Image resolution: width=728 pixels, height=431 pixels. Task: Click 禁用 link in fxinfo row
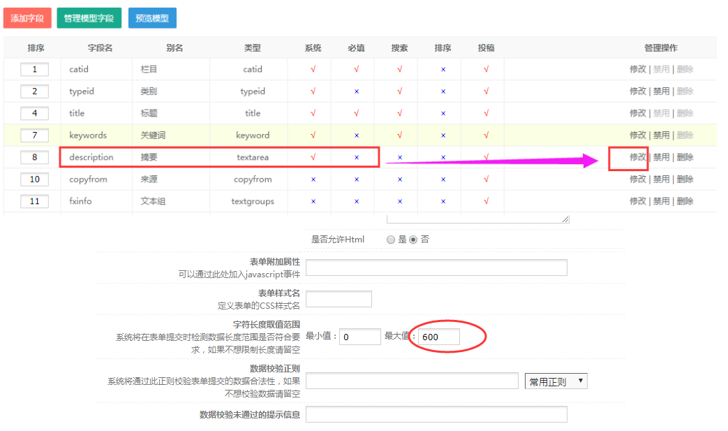click(662, 201)
